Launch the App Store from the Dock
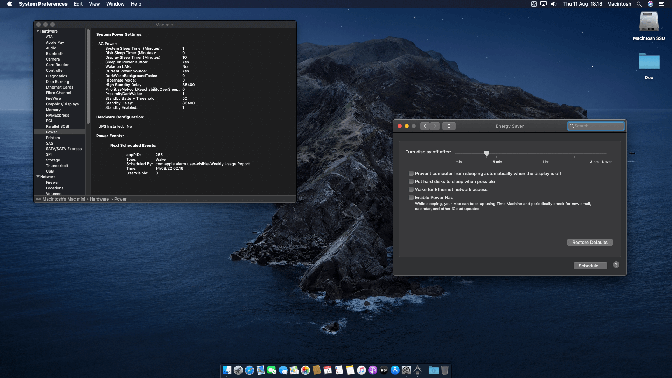672x378 pixels. (395, 370)
